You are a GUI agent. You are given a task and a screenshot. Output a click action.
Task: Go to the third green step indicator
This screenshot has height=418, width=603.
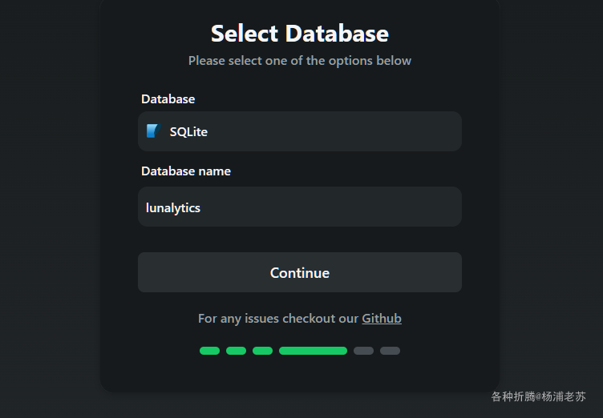(263, 351)
